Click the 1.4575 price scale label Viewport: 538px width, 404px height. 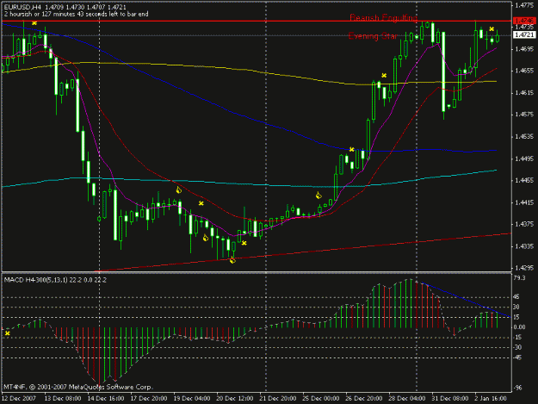[x=524, y=115]
